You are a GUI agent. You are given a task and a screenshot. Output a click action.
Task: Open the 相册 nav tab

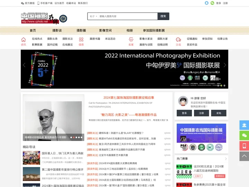pos(130,30)
